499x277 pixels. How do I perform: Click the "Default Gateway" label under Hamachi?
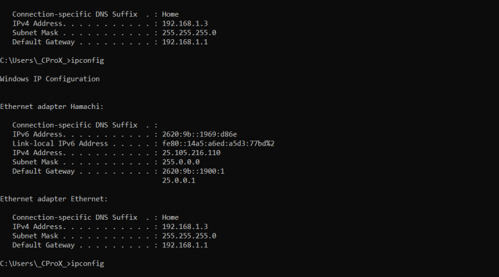(44, 171)
